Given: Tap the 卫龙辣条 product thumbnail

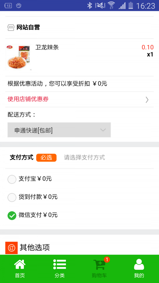Looking at the screenshot, I should coord(19,57).
